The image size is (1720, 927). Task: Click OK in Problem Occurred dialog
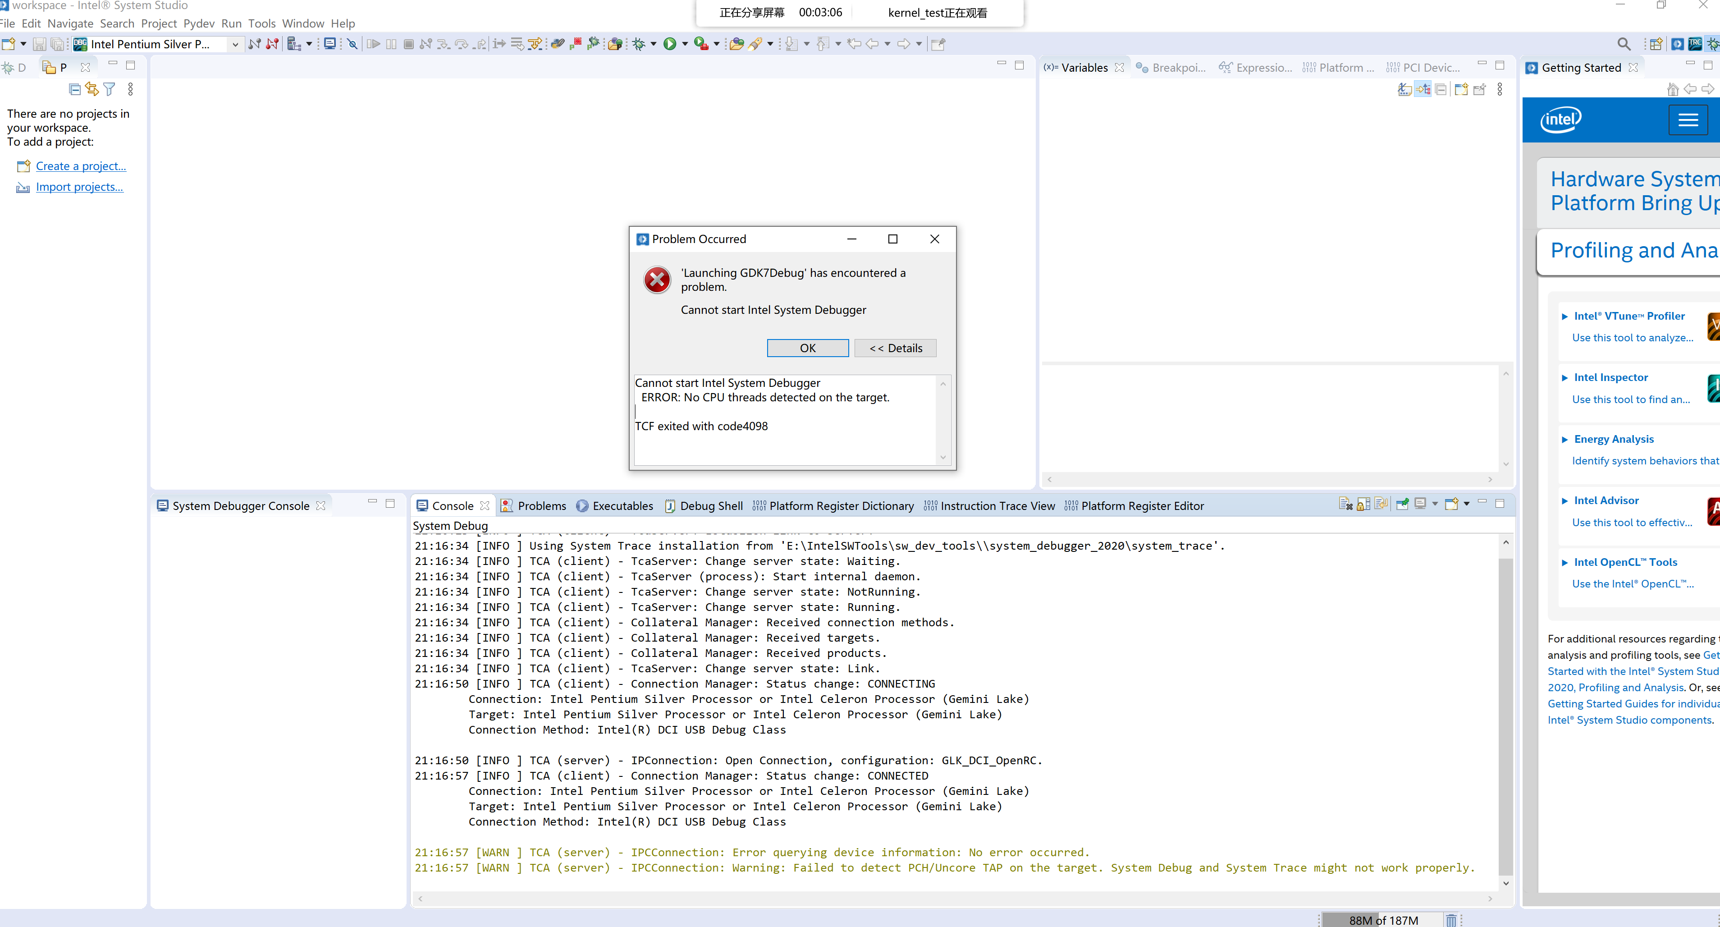(807, 348)
